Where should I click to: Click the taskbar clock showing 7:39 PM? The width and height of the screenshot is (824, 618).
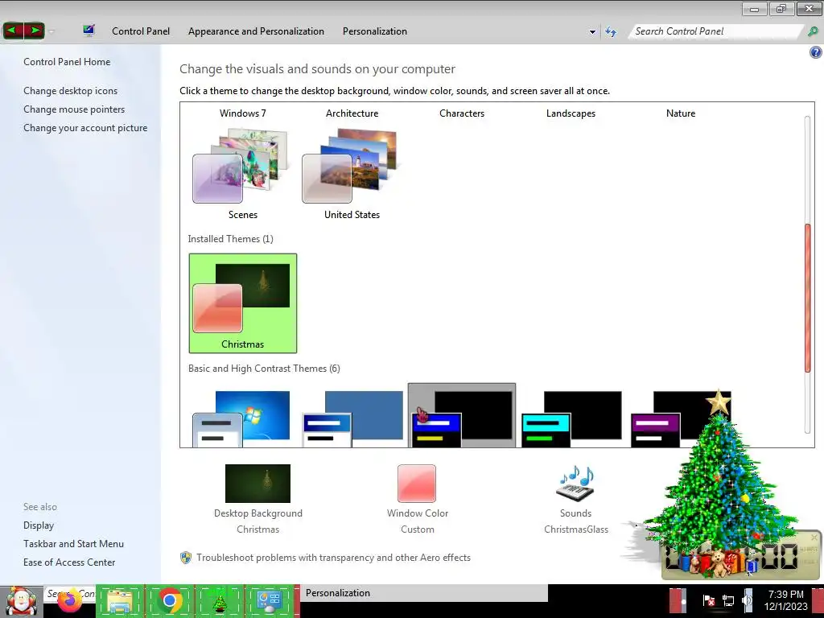[x=785, y=600]
